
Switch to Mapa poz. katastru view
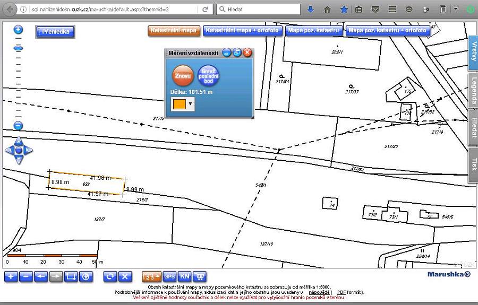pyautogui.click(x=313, y=31)
